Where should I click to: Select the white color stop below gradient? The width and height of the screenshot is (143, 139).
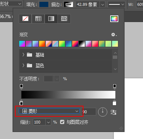click(x=114, y=103)
